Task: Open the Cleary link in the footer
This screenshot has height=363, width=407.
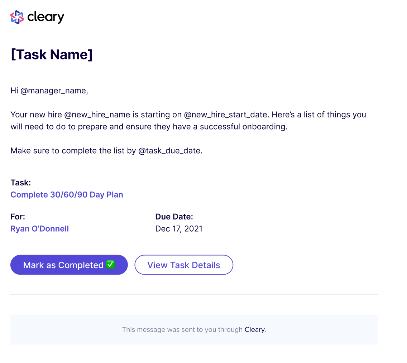Action: click(x=254, y=329)
